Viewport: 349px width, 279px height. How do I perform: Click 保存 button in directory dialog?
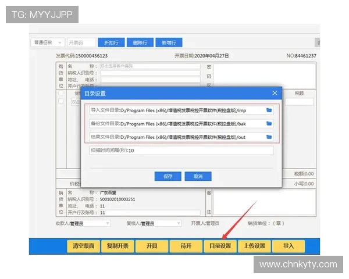[x=168, y=177]
